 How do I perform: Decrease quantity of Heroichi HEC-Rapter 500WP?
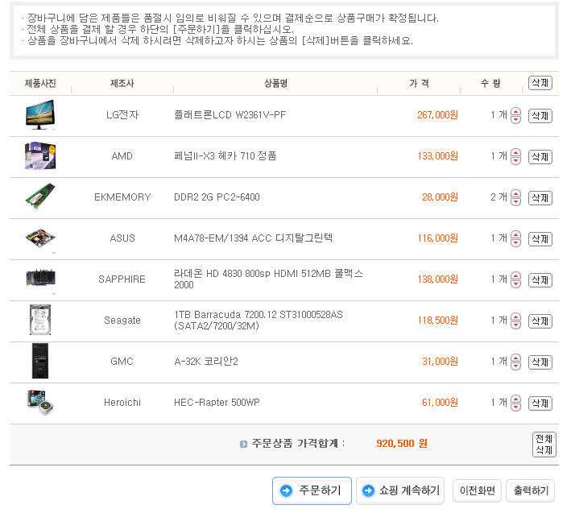click(x=515, y=407)
